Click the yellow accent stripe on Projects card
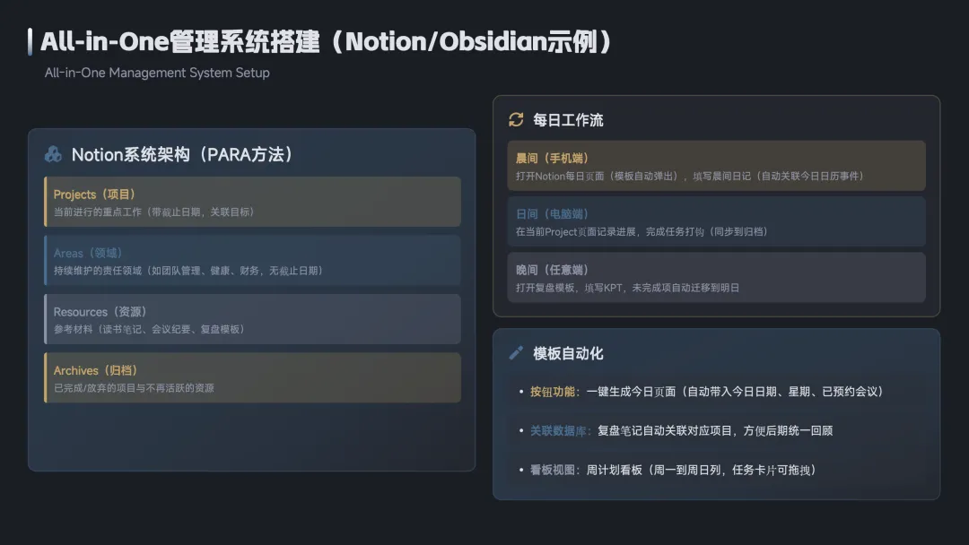969x545 pixels. 45,202
